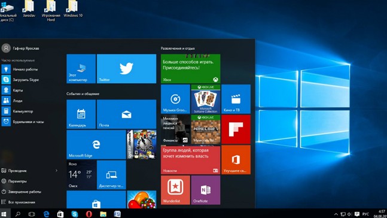Open the Кино и ТВ tile
This screenshot has height=218, width=387.
tap(236, 99)
